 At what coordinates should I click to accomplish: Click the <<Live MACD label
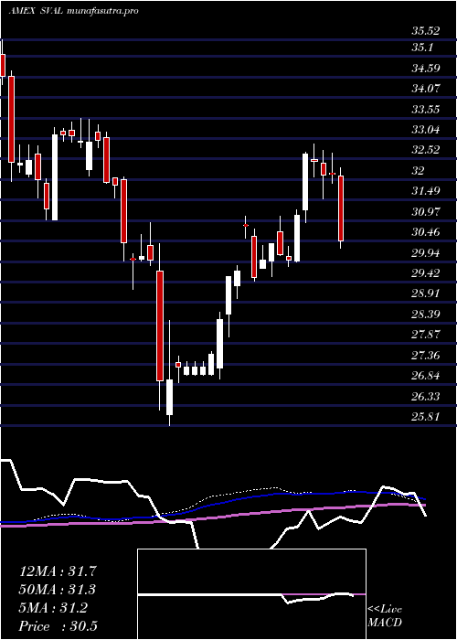click(385, 616)
